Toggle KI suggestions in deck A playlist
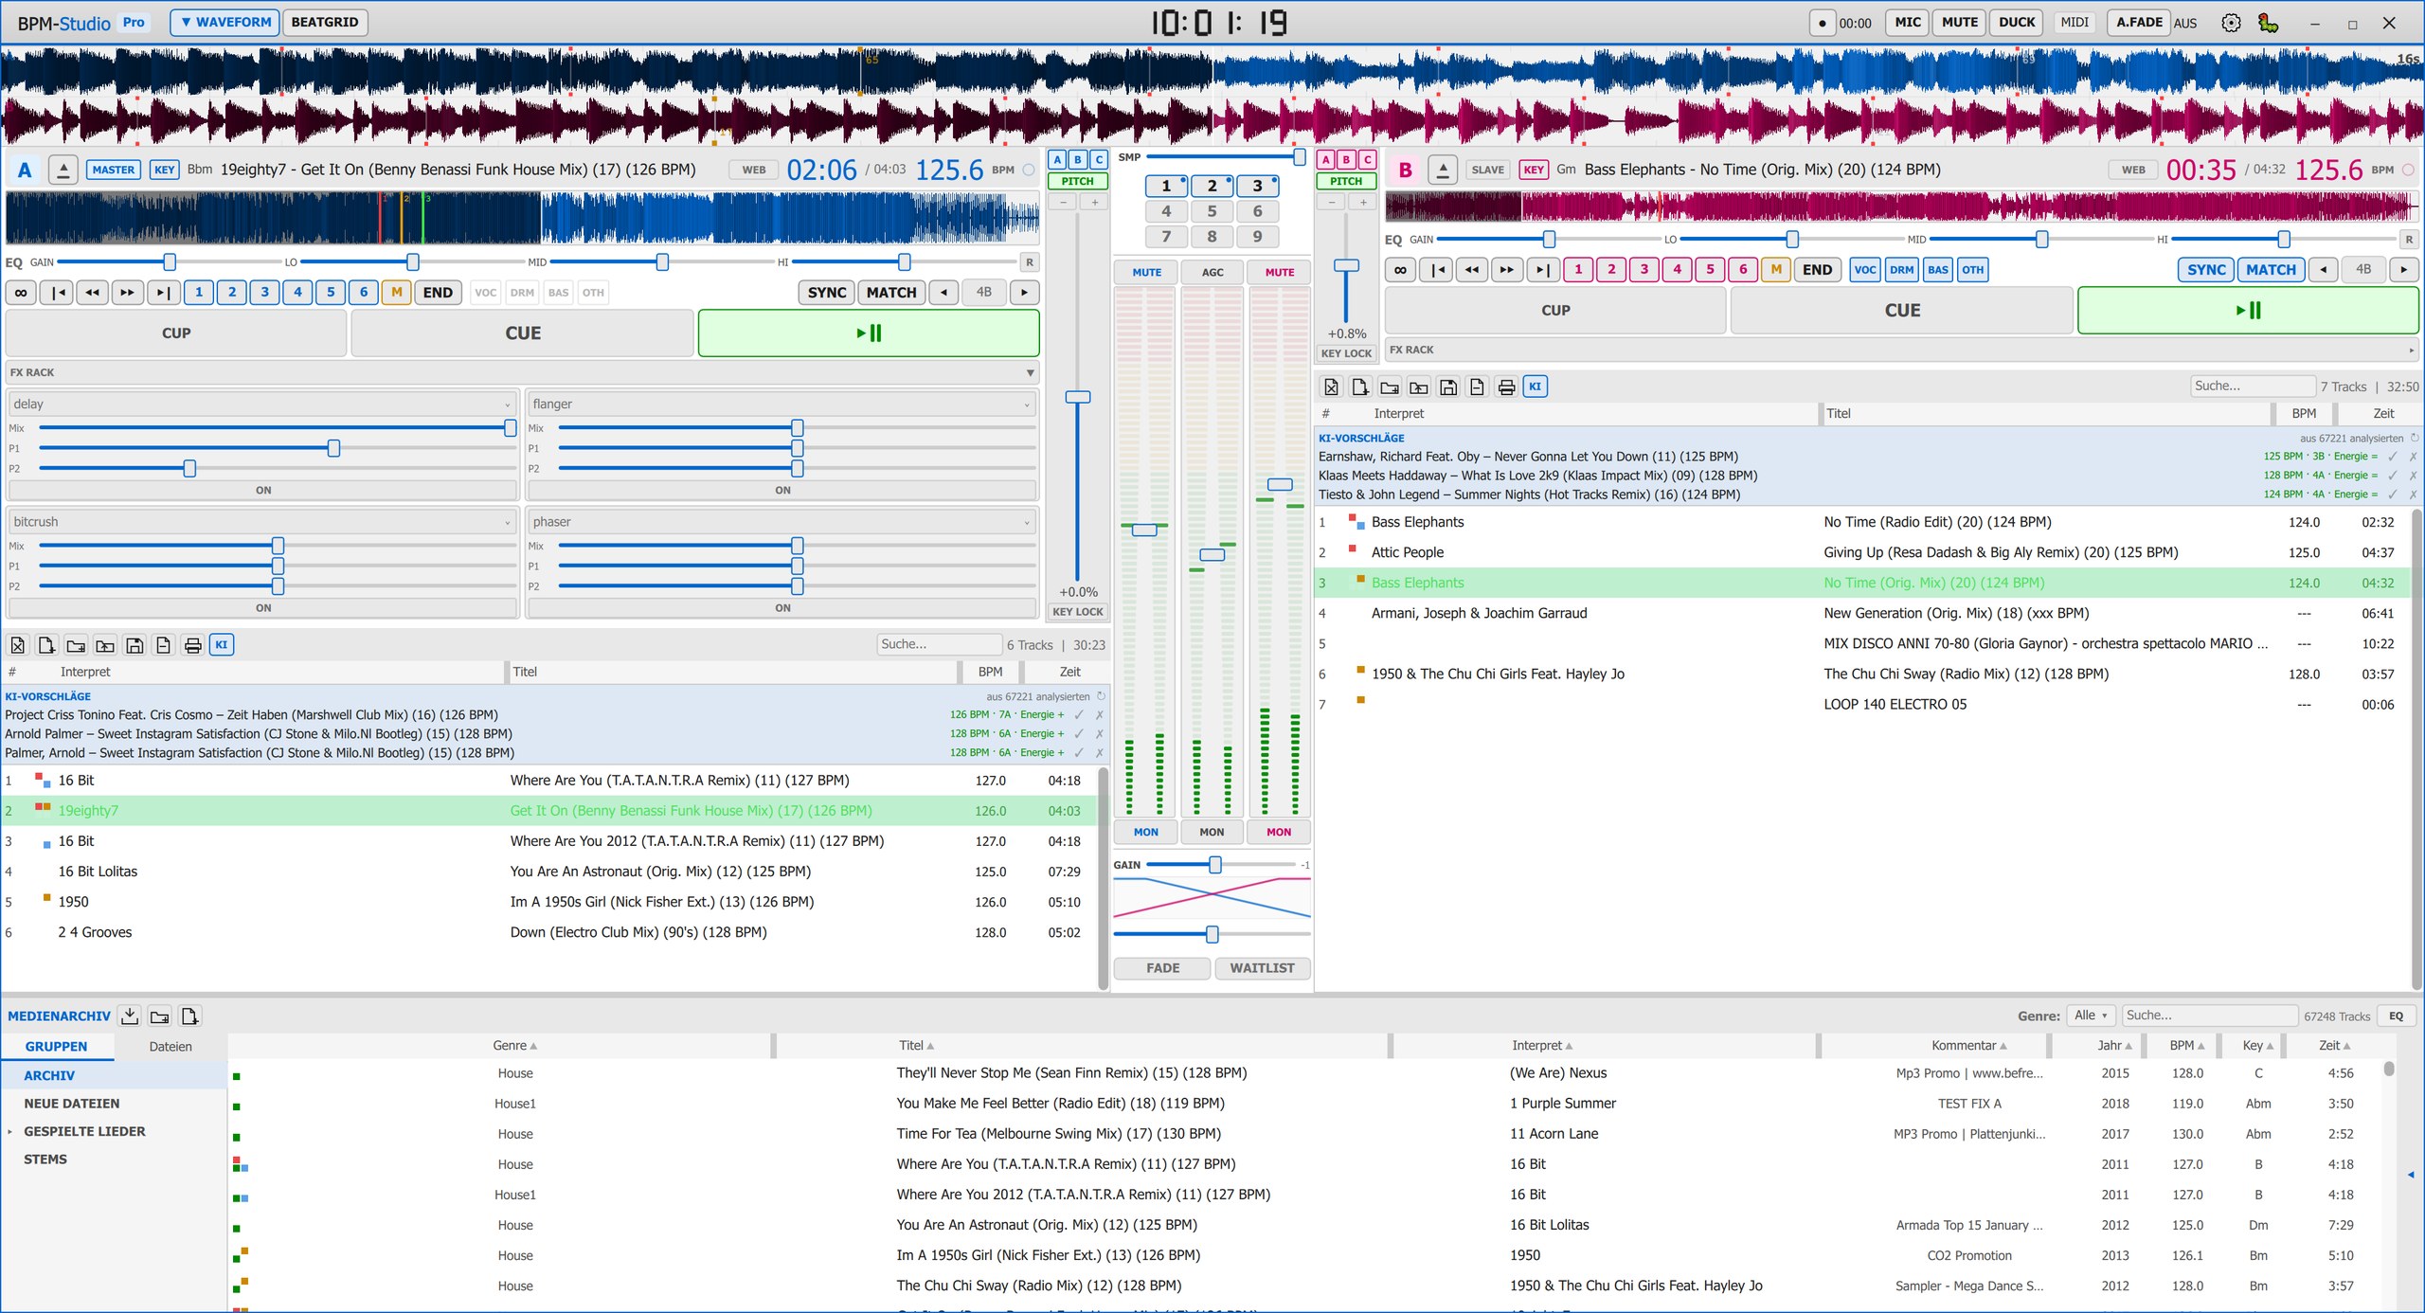 tap(222, 645)
